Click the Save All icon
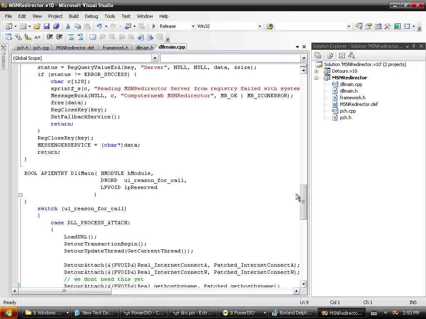The image size is (426, 319). click(x=56, y=26)
